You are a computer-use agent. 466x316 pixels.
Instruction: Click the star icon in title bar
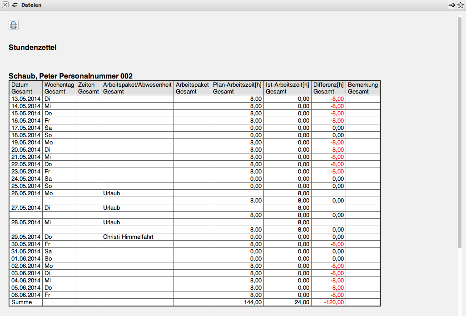pyautogui.click(x=460, y=5)
